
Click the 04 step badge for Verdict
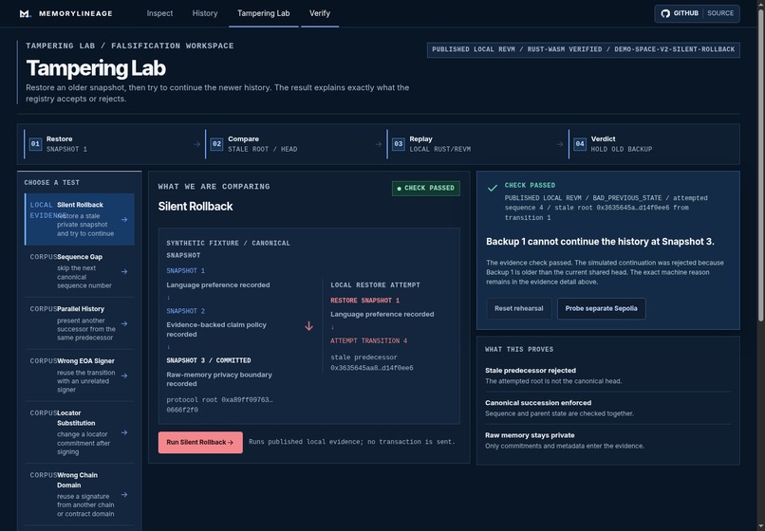[580, 144]
